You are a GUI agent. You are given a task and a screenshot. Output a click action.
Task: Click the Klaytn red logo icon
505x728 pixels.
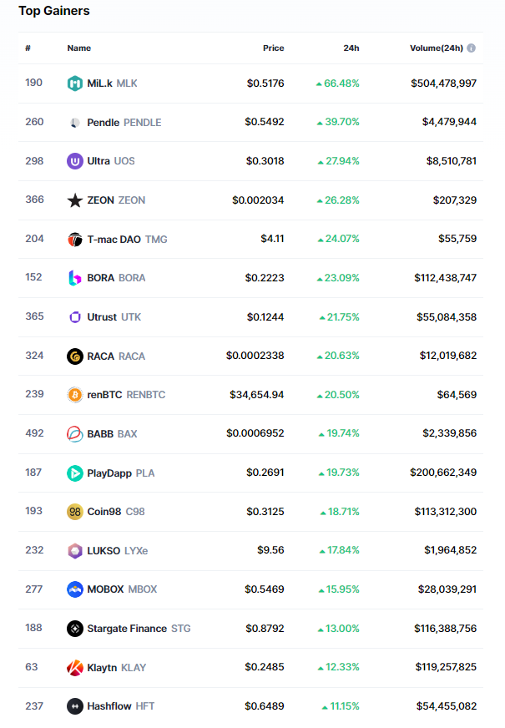tap(75, 668)
